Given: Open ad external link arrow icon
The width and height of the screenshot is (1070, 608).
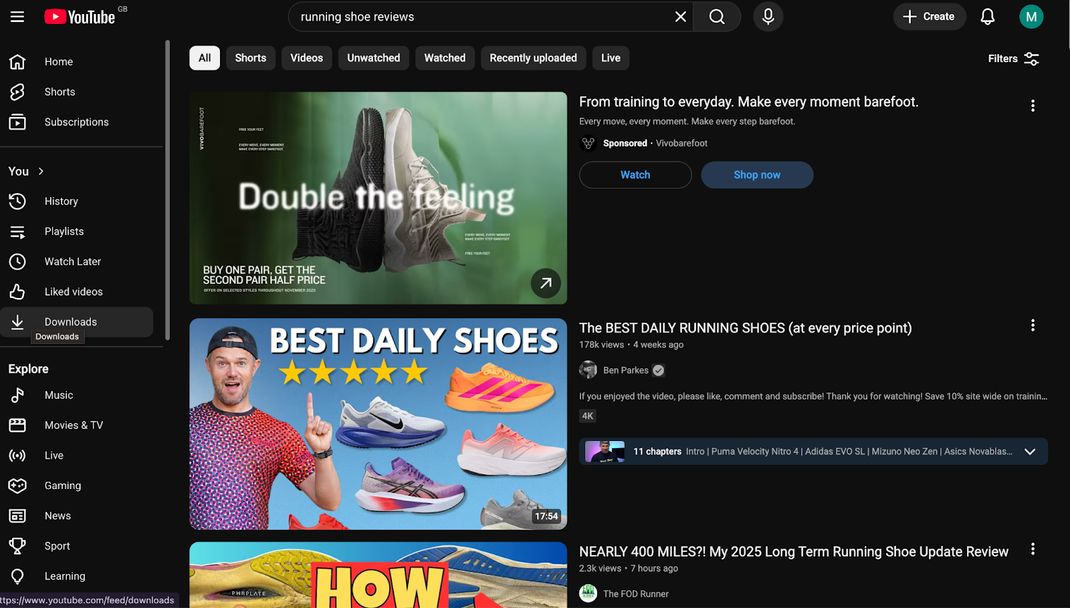Looking at the screenshot, I should click(x=546, y=283).
